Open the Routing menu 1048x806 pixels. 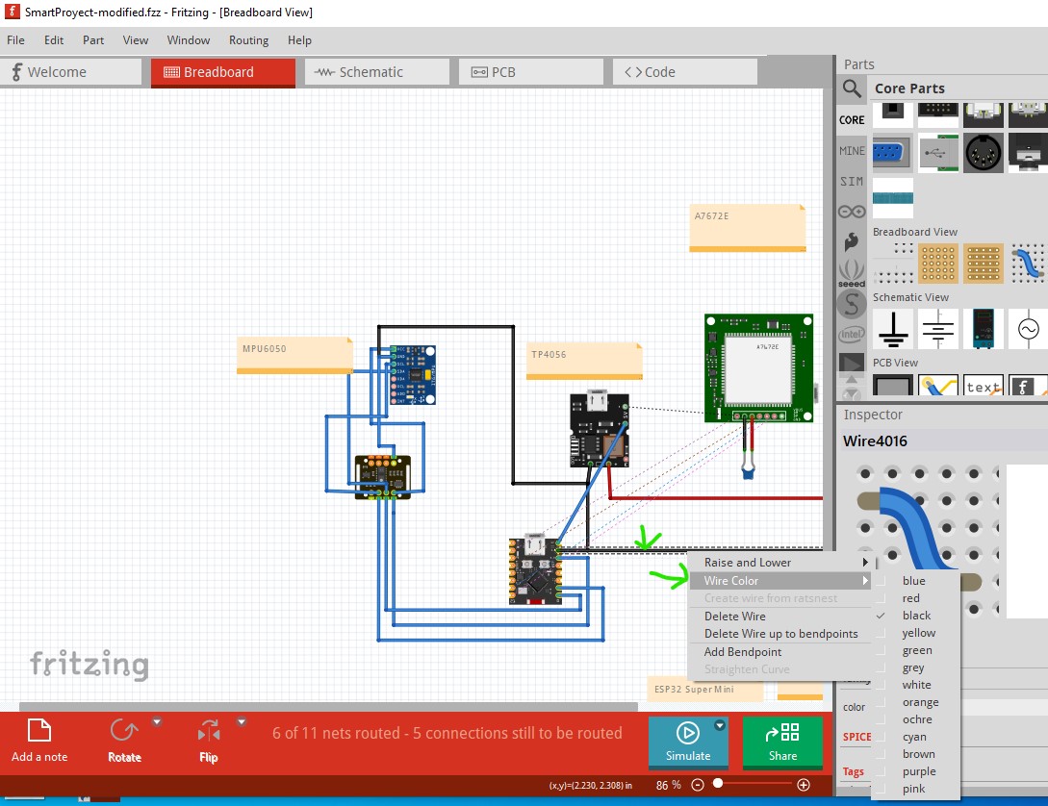[x=248, y=40]
